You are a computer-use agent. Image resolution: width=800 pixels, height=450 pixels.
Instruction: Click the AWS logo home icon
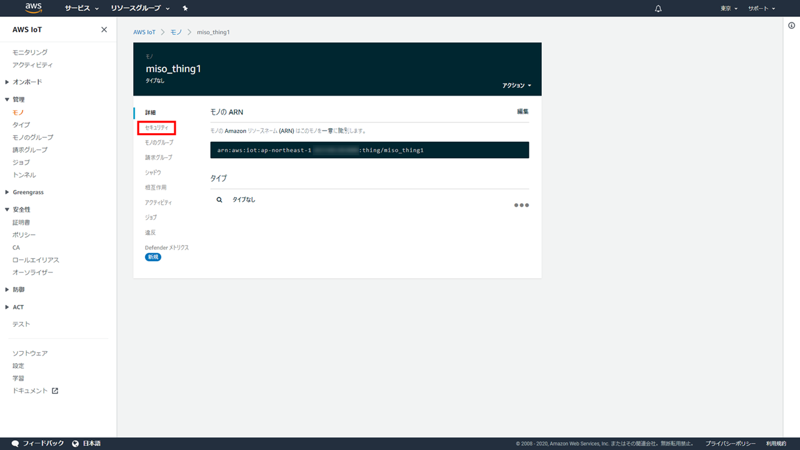[x=33, y=8]
